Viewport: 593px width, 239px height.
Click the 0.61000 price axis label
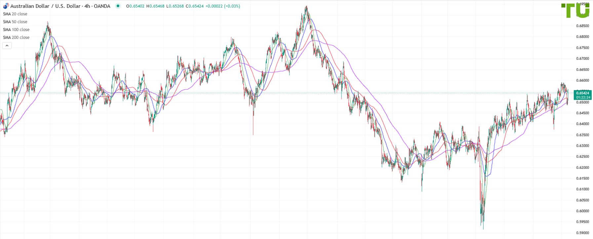[583, 189]
